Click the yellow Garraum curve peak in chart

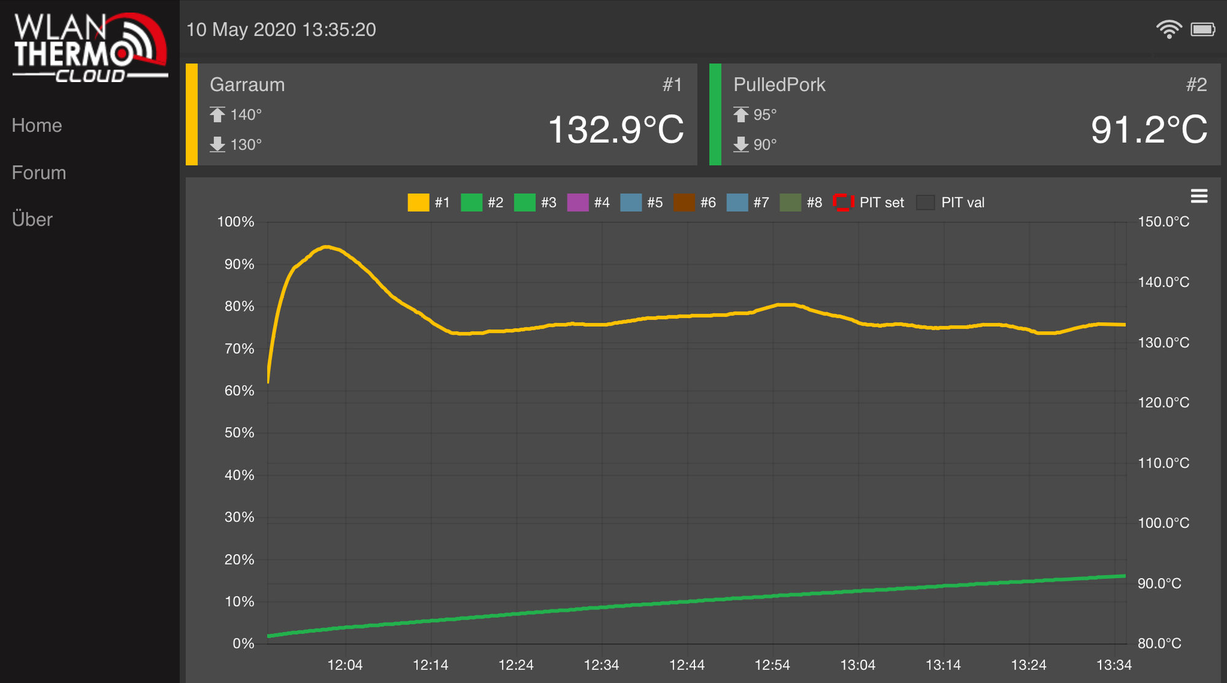point(326,247)
